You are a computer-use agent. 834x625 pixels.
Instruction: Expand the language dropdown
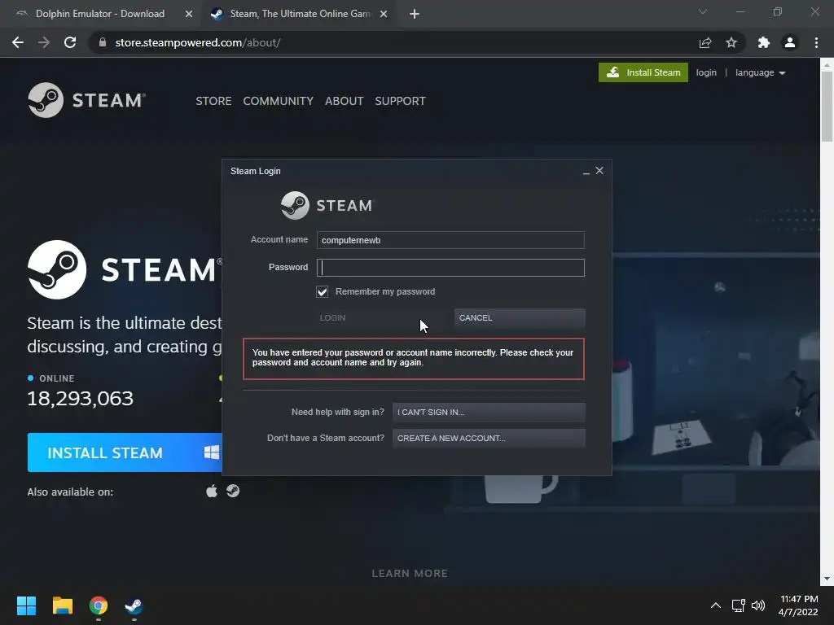[760, 72]
